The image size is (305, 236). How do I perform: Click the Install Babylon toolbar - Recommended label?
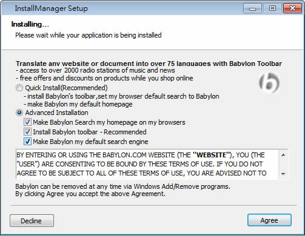[90, 132]
